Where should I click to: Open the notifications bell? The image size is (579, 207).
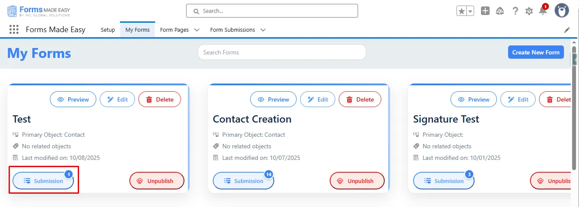point(543,11)
